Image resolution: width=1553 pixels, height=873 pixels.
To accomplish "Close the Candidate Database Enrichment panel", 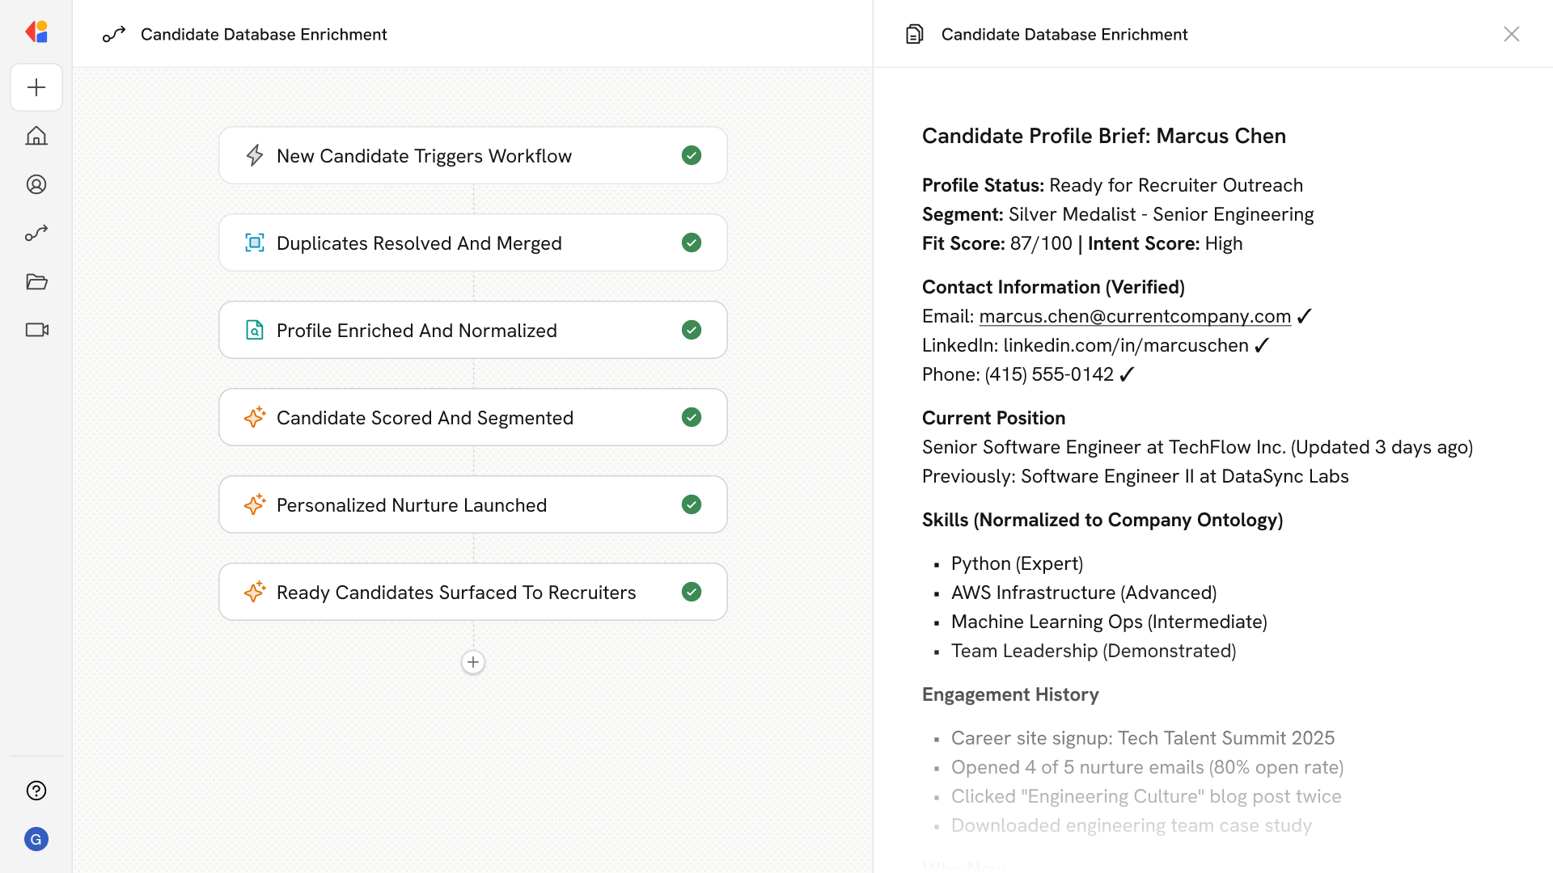I will pyautogui.click(x=1511, y=34).
